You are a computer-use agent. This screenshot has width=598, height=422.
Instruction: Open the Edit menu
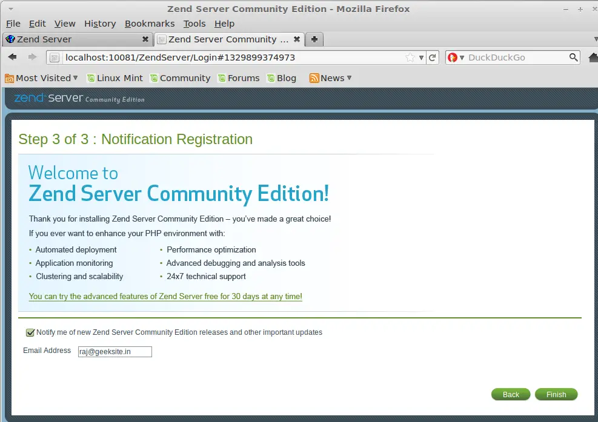click(x=38, y=24)
